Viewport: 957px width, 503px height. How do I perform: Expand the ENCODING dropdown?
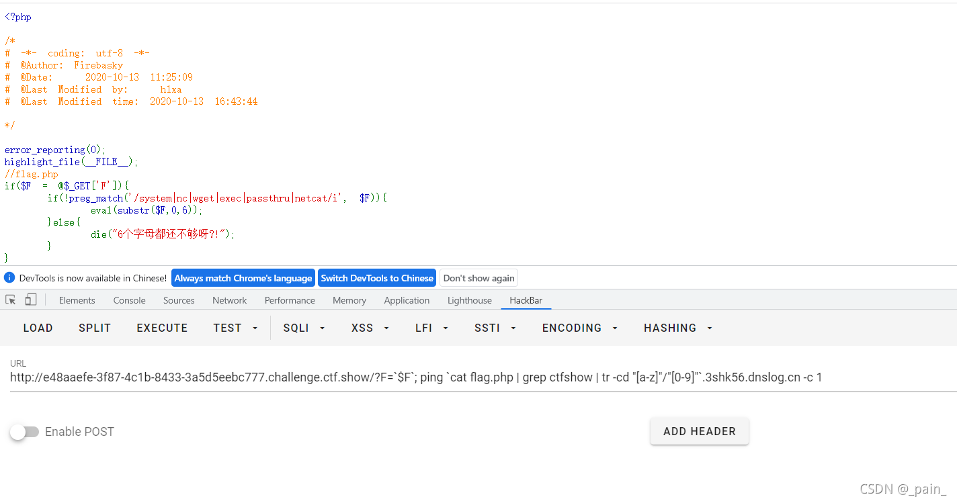[x=580, y=328]
